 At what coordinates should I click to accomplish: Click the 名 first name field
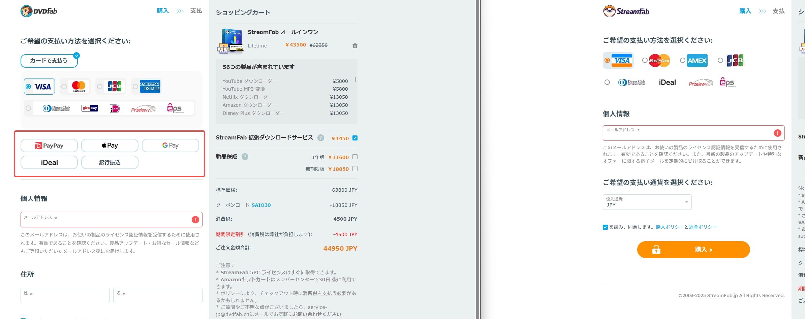point(158,295)
